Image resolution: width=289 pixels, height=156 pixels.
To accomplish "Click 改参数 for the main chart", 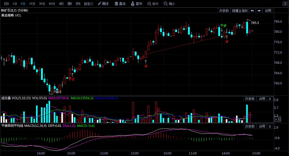I will point(224,11).
